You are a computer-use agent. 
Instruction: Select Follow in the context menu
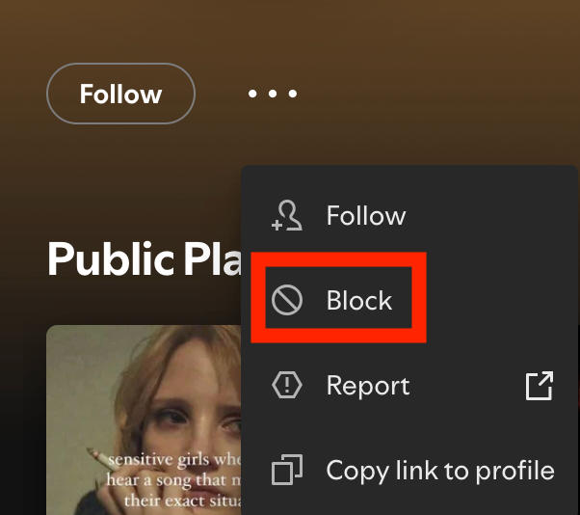(x=366, y=216)
